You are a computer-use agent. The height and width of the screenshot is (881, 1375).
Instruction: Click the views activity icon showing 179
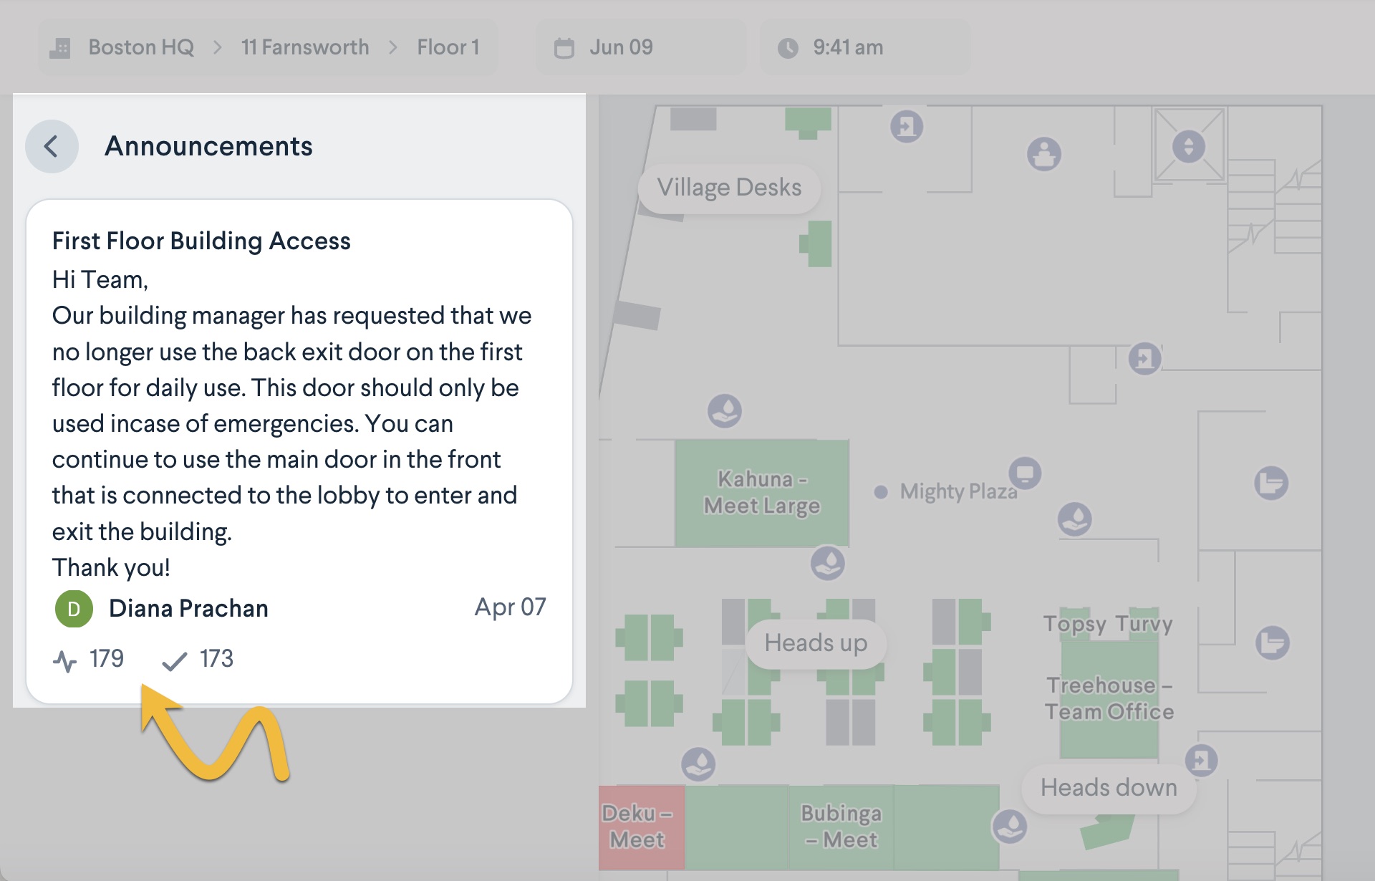64,660
